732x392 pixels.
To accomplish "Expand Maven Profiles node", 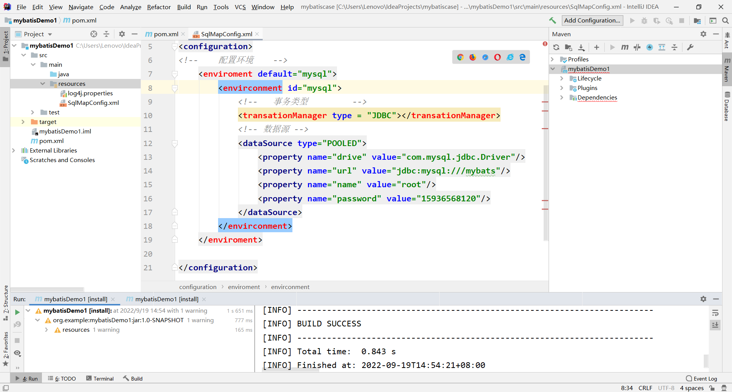I will pyautogui.click(x=552, y=59).
